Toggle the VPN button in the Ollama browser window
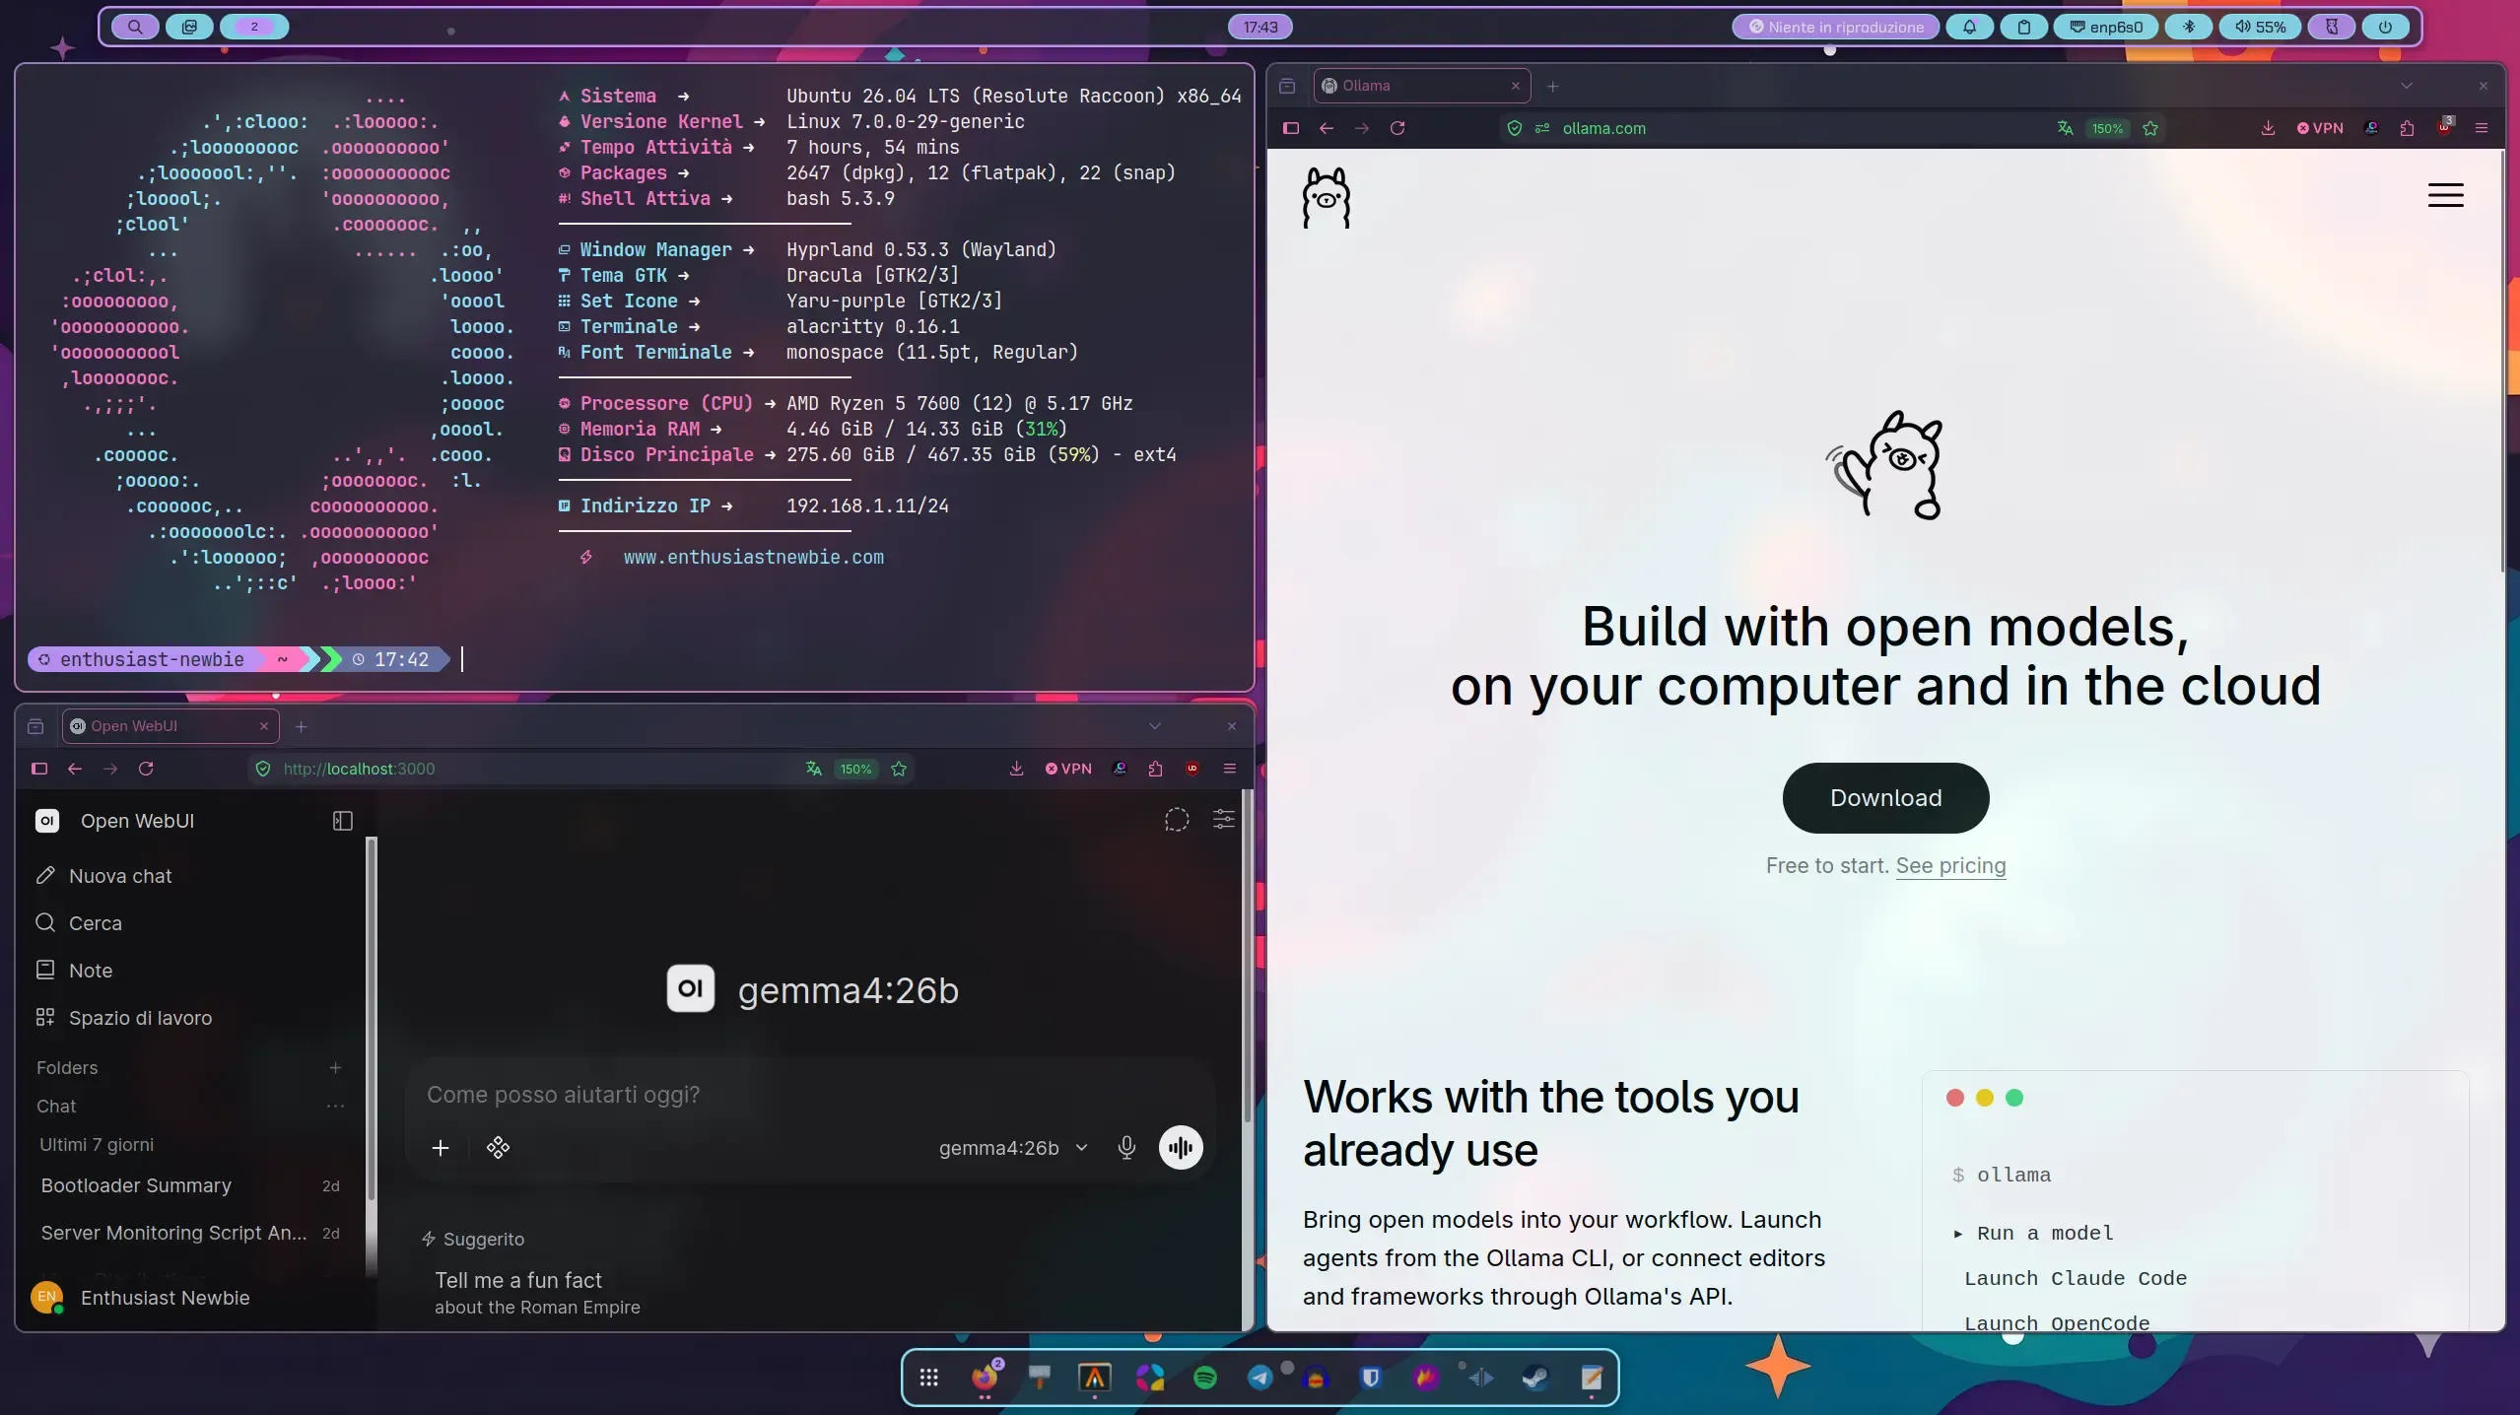 tap(2320, 128)
